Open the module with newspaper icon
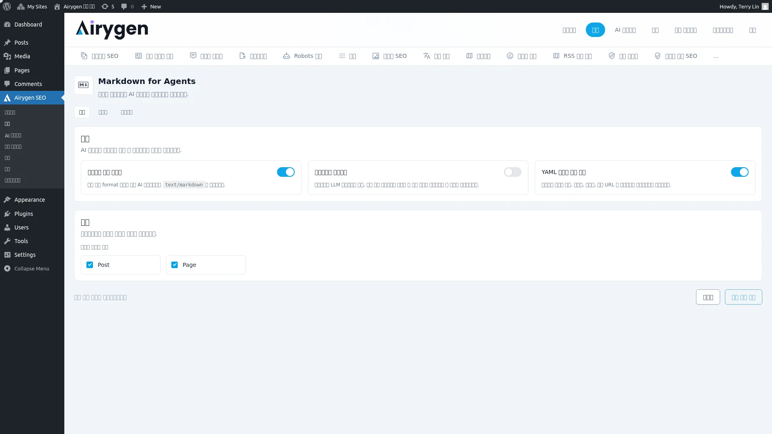The width and height of the screenshot is (772, 434). coord(154,56)
